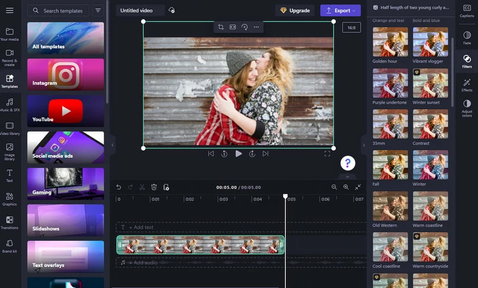Skip forward five seconds
Screen dimensions: 478x288
[x=252, y=154]
